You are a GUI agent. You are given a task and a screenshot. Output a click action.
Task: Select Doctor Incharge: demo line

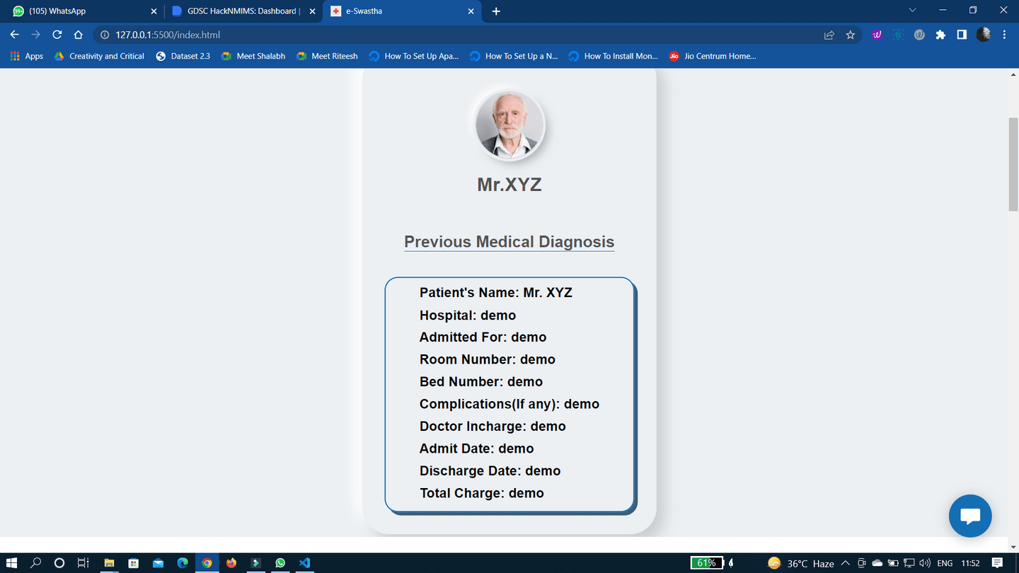tap(493, 427)
